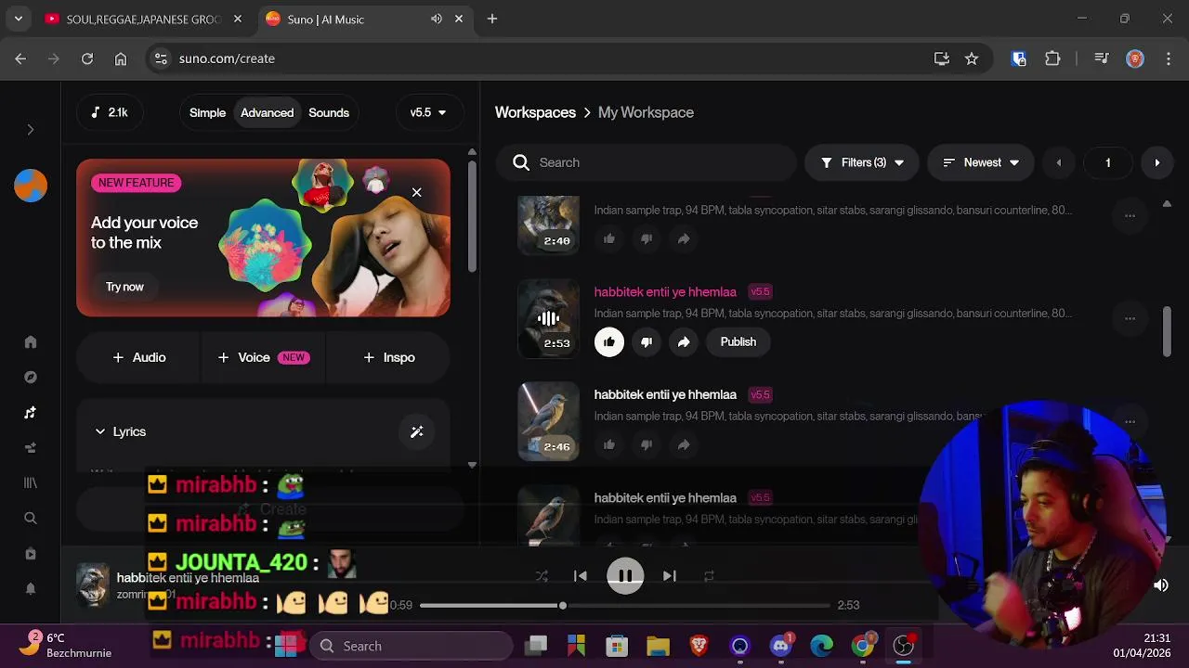1189x668 pixels.
Task: Dismiss the Add your voice banner
Action: pyautogui.click(x=416, y=192)
